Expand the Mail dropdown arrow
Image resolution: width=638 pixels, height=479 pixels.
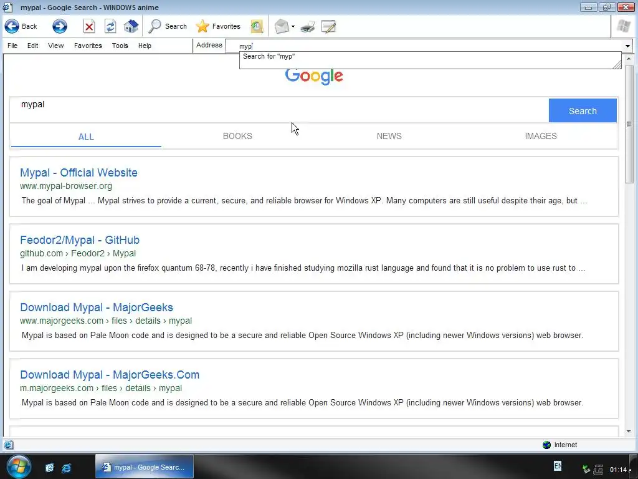click(x=293, y=27)
